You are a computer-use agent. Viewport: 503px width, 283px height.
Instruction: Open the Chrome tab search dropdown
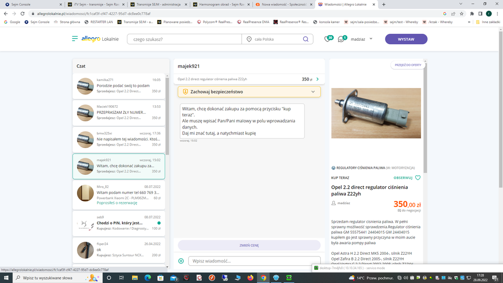(x=461, y=4)
